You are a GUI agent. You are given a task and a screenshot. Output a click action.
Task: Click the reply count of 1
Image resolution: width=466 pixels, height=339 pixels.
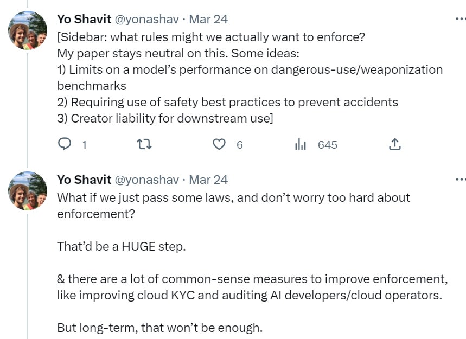click(84, 145)
